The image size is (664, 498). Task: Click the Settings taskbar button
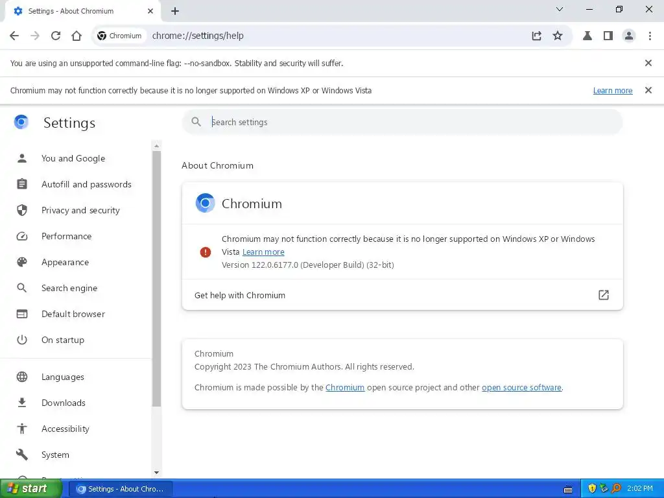tap(120, 489)
